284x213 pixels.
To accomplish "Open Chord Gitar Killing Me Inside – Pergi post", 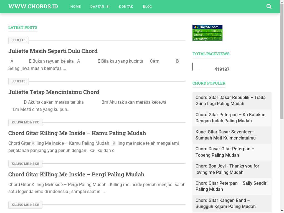I will [x=76, y=174].
